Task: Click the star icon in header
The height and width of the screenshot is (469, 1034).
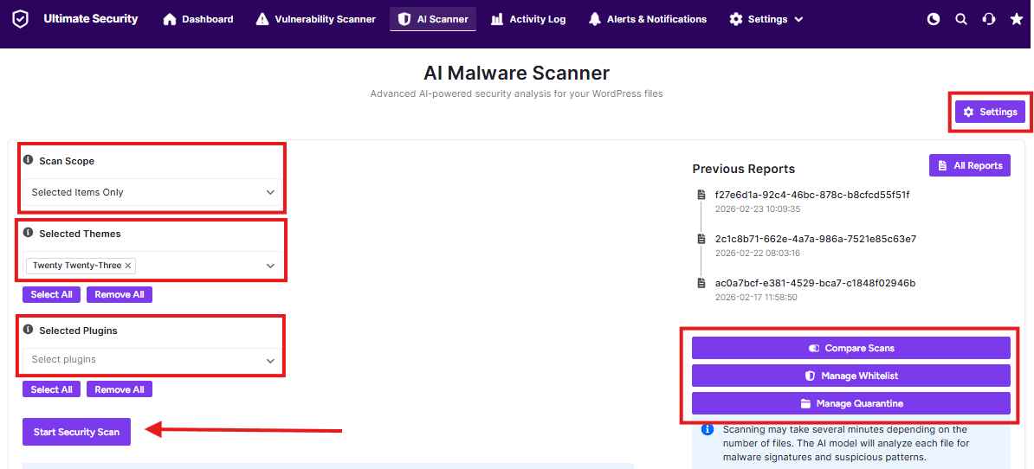Action: tap(1016, 19)
